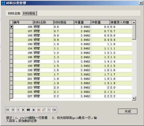This screenshot has height=126, width=144.
Task: Select row indicator for record 200
Action: pyautogui.click(x=11, y=74)
